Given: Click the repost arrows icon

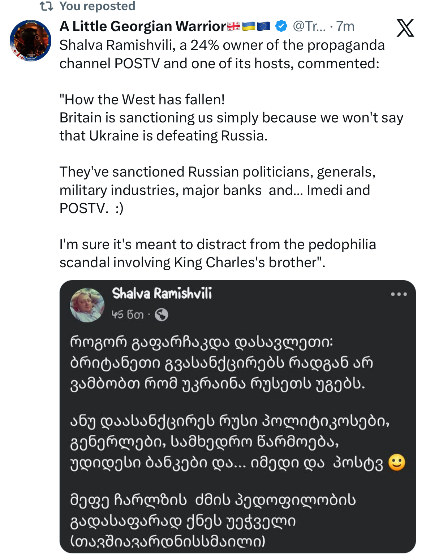Looking at the screenshot, I should [x=46, y=6].
